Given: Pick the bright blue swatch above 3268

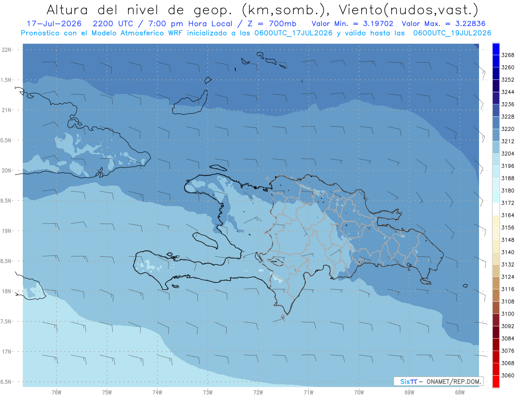Looking at the screenshot, I should pos(496,48).
